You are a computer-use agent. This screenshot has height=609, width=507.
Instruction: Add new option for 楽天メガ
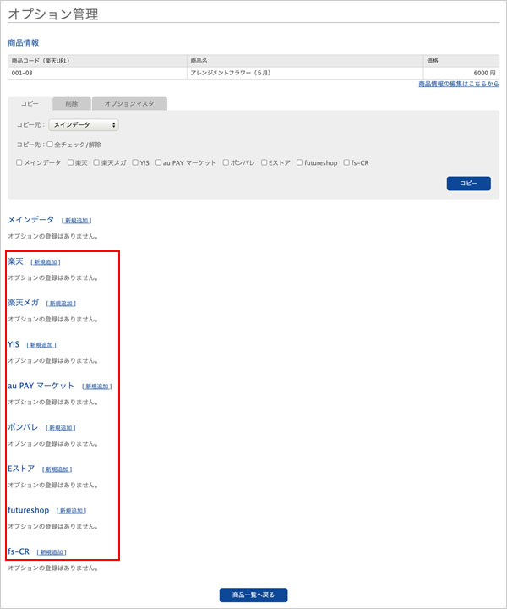tap(62, 303)
